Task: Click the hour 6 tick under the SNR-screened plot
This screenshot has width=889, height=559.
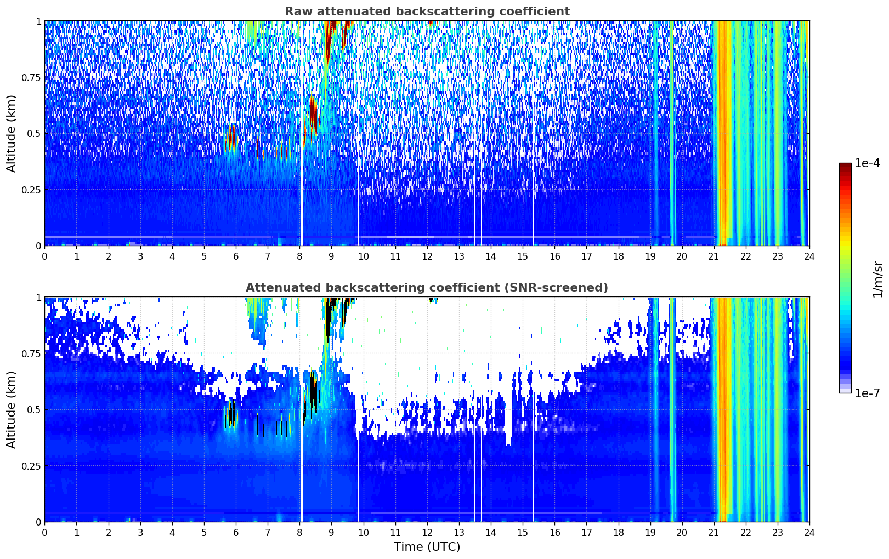Action: point(236,532)
